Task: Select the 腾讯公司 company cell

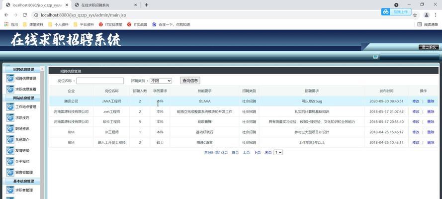Action: (71, 101)
